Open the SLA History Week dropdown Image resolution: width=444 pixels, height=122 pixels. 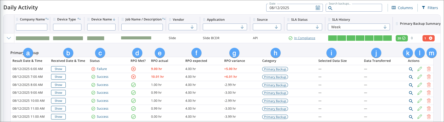point(359,27)
